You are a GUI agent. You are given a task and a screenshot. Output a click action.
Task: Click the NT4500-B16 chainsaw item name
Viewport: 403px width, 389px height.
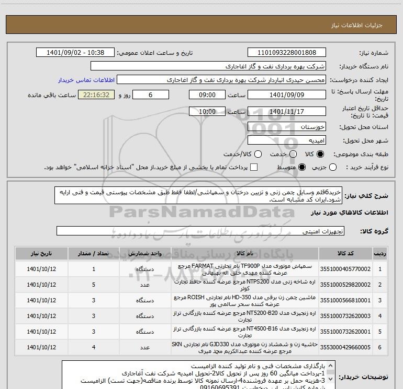click(x=245, y=332)
